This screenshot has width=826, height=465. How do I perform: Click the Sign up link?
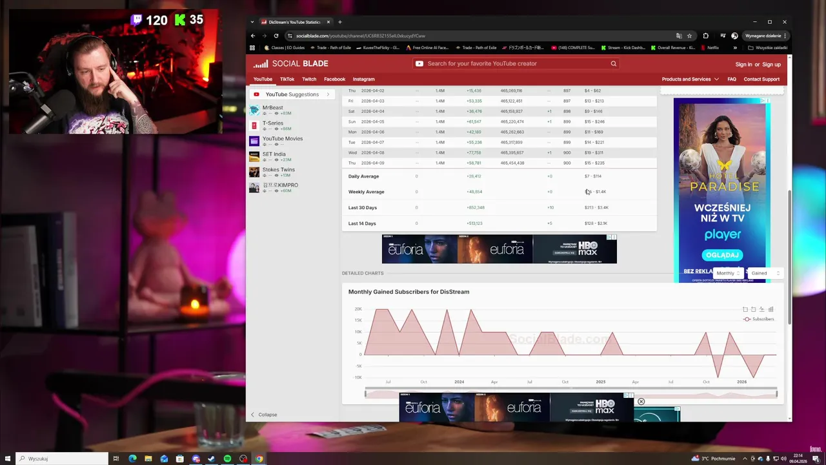point(772,64)
